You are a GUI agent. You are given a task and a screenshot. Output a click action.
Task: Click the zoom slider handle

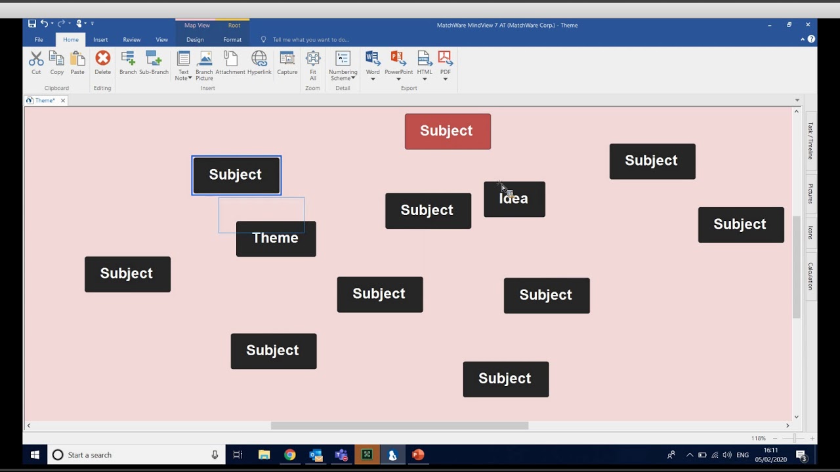pos(794,438)
